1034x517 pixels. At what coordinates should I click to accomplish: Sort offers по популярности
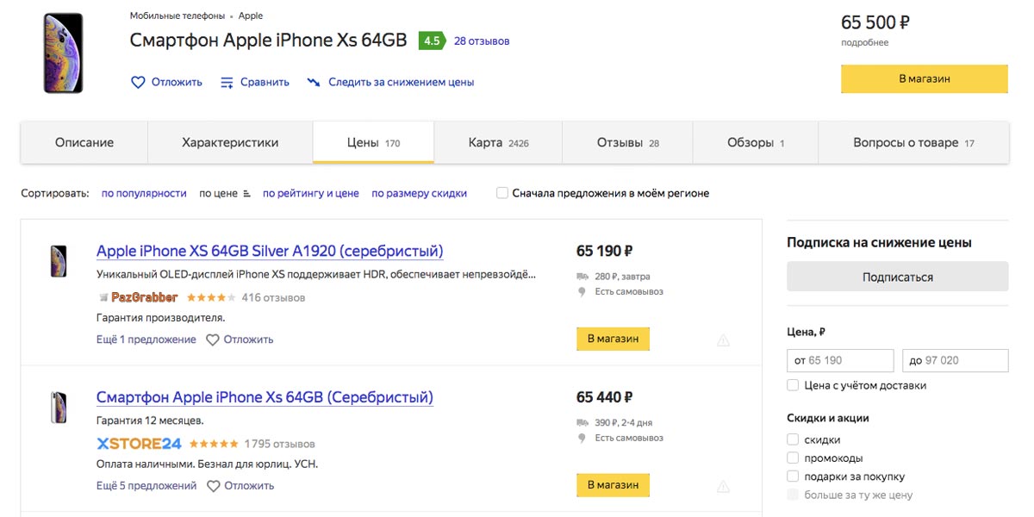click(144, 193)
